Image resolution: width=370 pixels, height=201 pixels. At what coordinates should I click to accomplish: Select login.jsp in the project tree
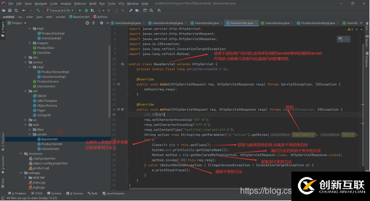39,187
